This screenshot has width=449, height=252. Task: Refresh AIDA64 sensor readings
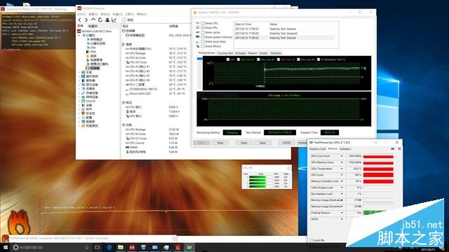(x=100, y=20)
